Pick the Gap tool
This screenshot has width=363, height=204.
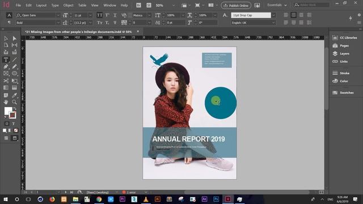(14, 45)
